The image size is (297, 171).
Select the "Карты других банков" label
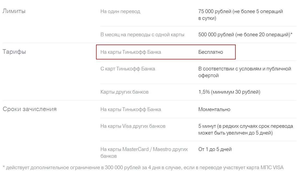(124, 92)
